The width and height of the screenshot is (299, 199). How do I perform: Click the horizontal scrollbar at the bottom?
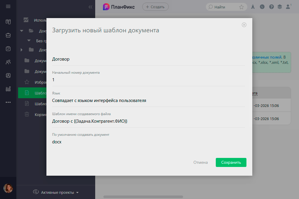click(143, 197)
